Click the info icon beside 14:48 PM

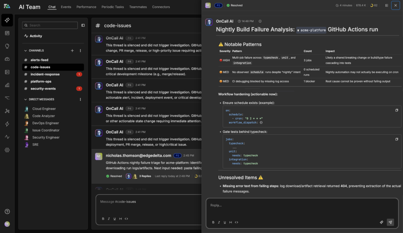tap(260, 21)
